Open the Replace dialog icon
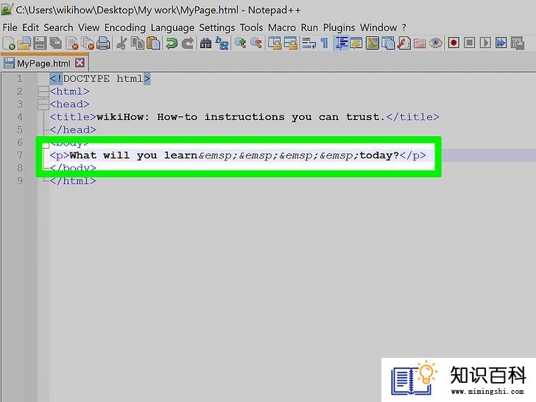 click(222, 43)
